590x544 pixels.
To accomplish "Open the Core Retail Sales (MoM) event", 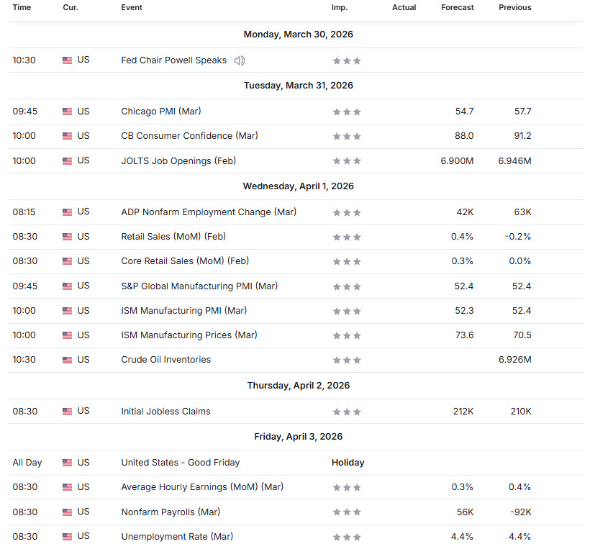I will [185, 261].
